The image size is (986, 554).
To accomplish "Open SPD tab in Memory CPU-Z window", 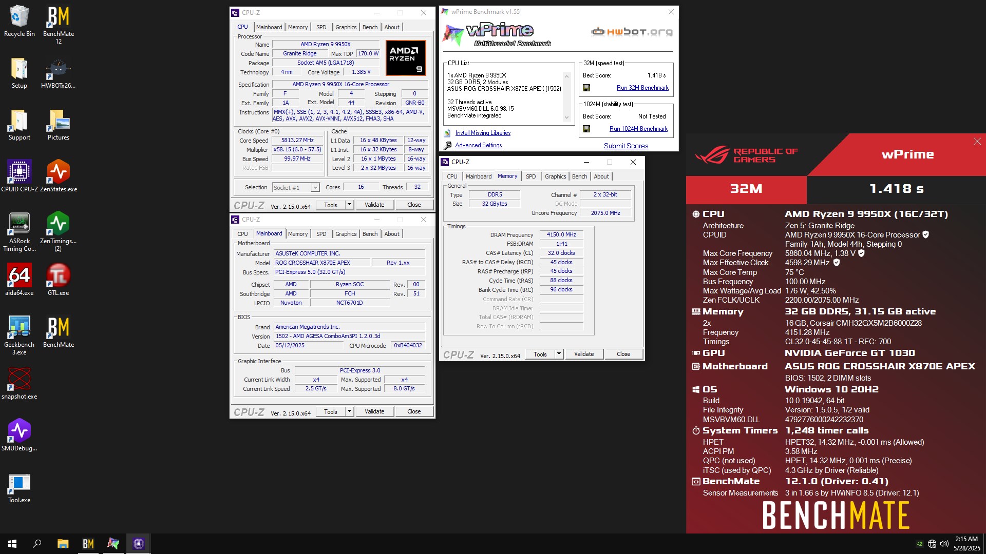I will [531, 176].
